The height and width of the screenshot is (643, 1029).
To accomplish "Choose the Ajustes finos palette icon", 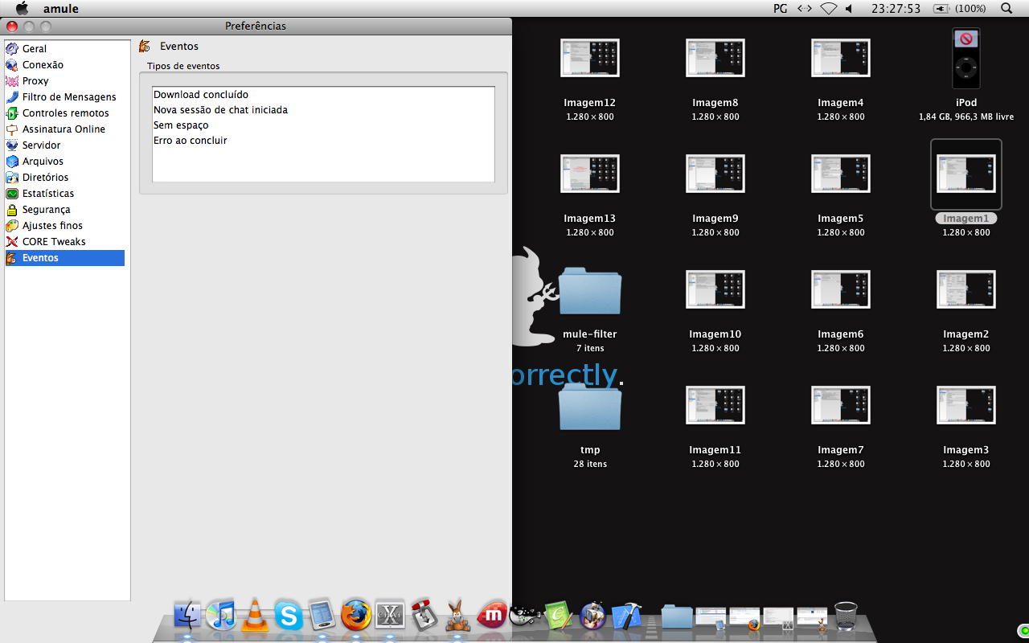I will (12, 226).
